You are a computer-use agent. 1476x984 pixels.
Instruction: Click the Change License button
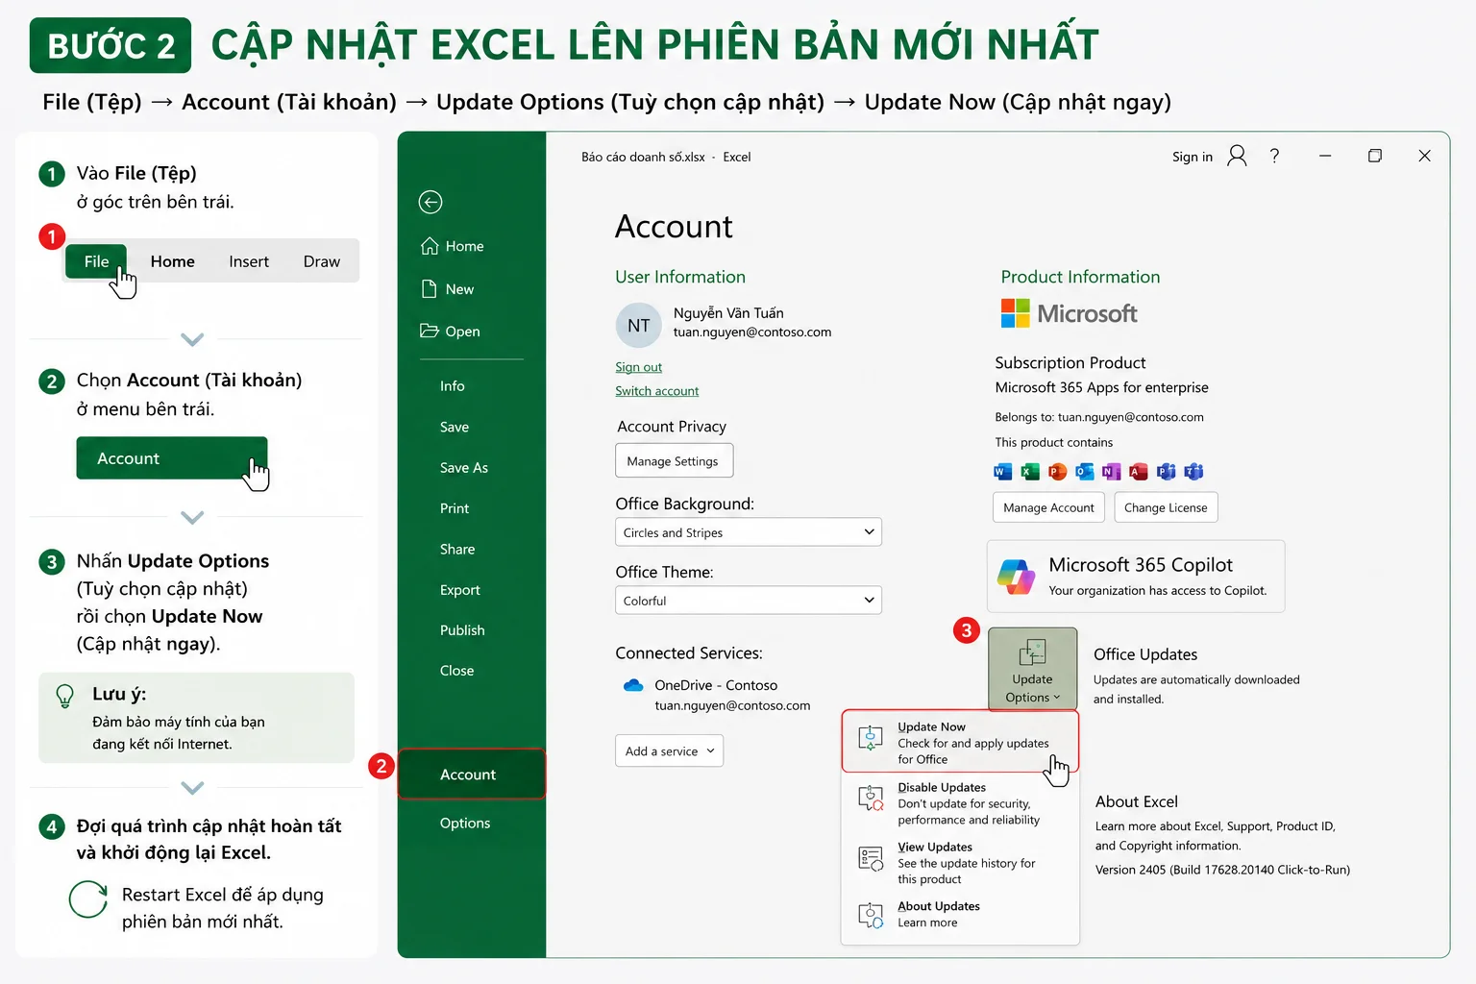pos(1166,507)
